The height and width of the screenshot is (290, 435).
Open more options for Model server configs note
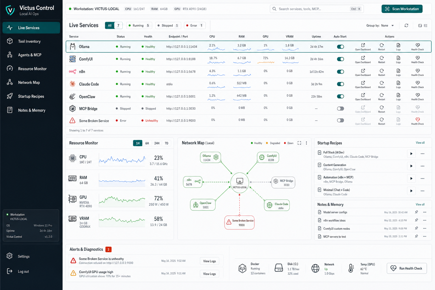click(425, 212)
